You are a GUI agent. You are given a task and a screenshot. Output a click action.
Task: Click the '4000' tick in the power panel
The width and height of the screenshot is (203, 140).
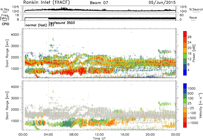15,35
